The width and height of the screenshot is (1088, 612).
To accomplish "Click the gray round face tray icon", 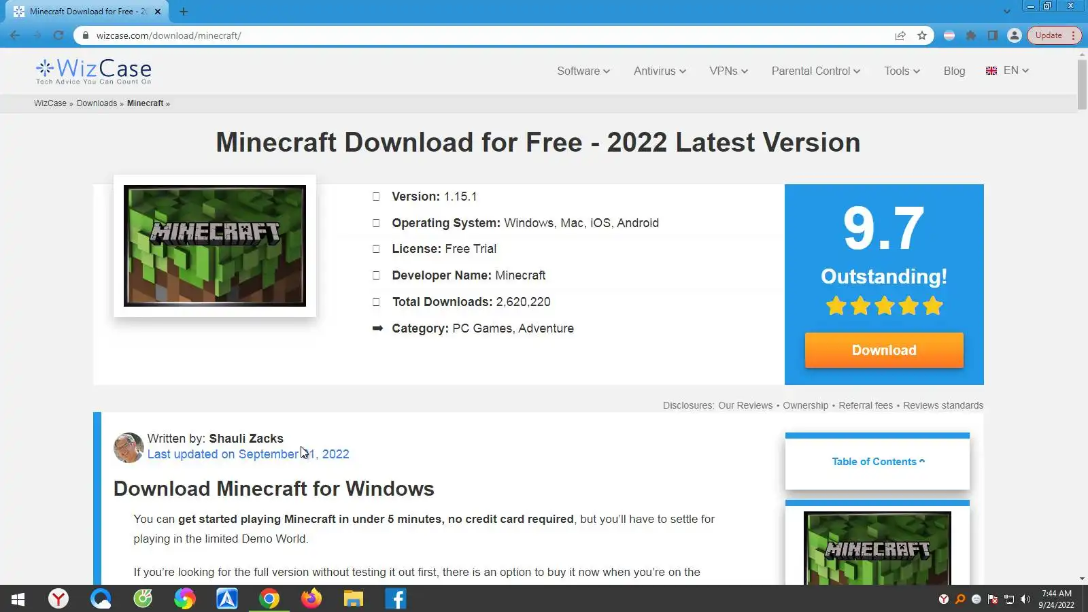I will click(x=976, y=599).
